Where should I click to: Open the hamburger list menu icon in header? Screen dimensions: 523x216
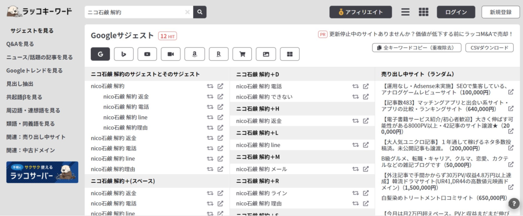tap(405, 12)
